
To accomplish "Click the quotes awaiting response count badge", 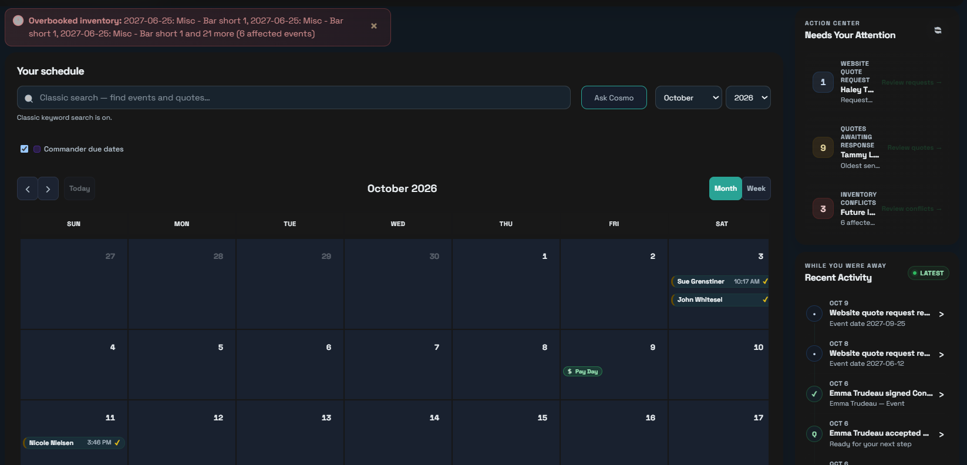I will click(x=823, y=148).
